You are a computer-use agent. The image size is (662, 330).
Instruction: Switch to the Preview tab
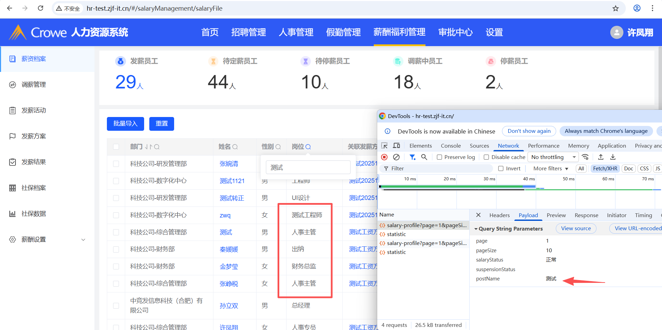click(x=556, y=215)
